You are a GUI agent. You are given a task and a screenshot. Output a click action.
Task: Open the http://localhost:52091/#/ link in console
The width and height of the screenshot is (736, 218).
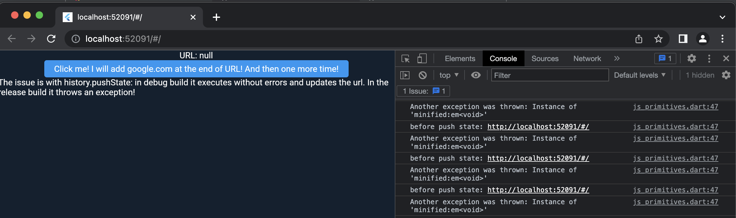(x=538, y=127)
